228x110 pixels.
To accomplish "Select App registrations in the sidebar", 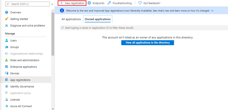I will tap(26, 80).
